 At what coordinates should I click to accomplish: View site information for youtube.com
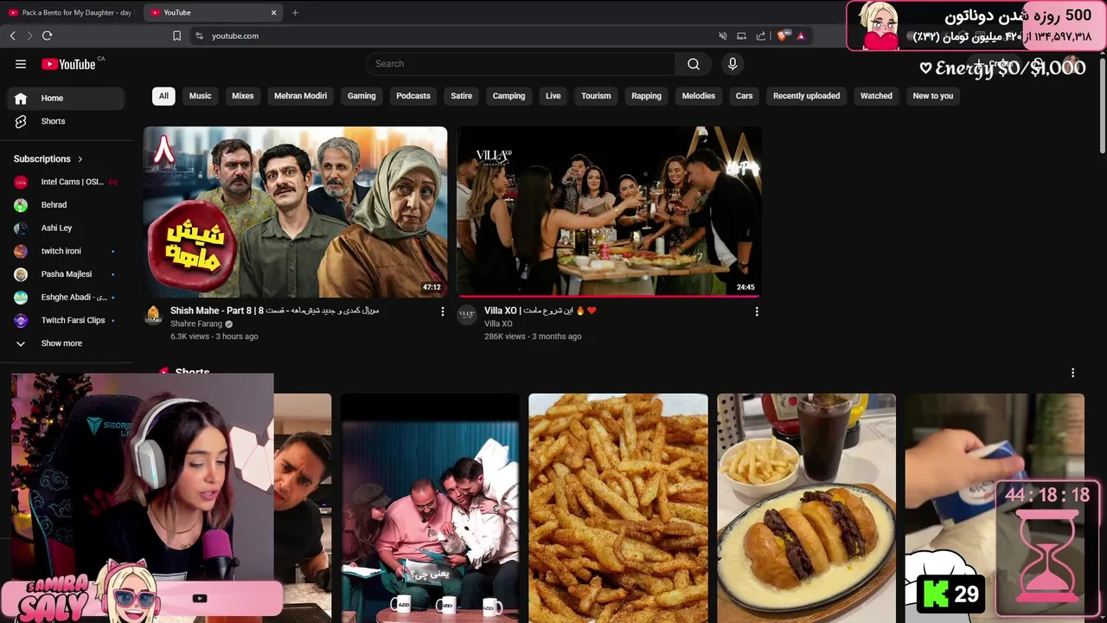click(199, 35)
